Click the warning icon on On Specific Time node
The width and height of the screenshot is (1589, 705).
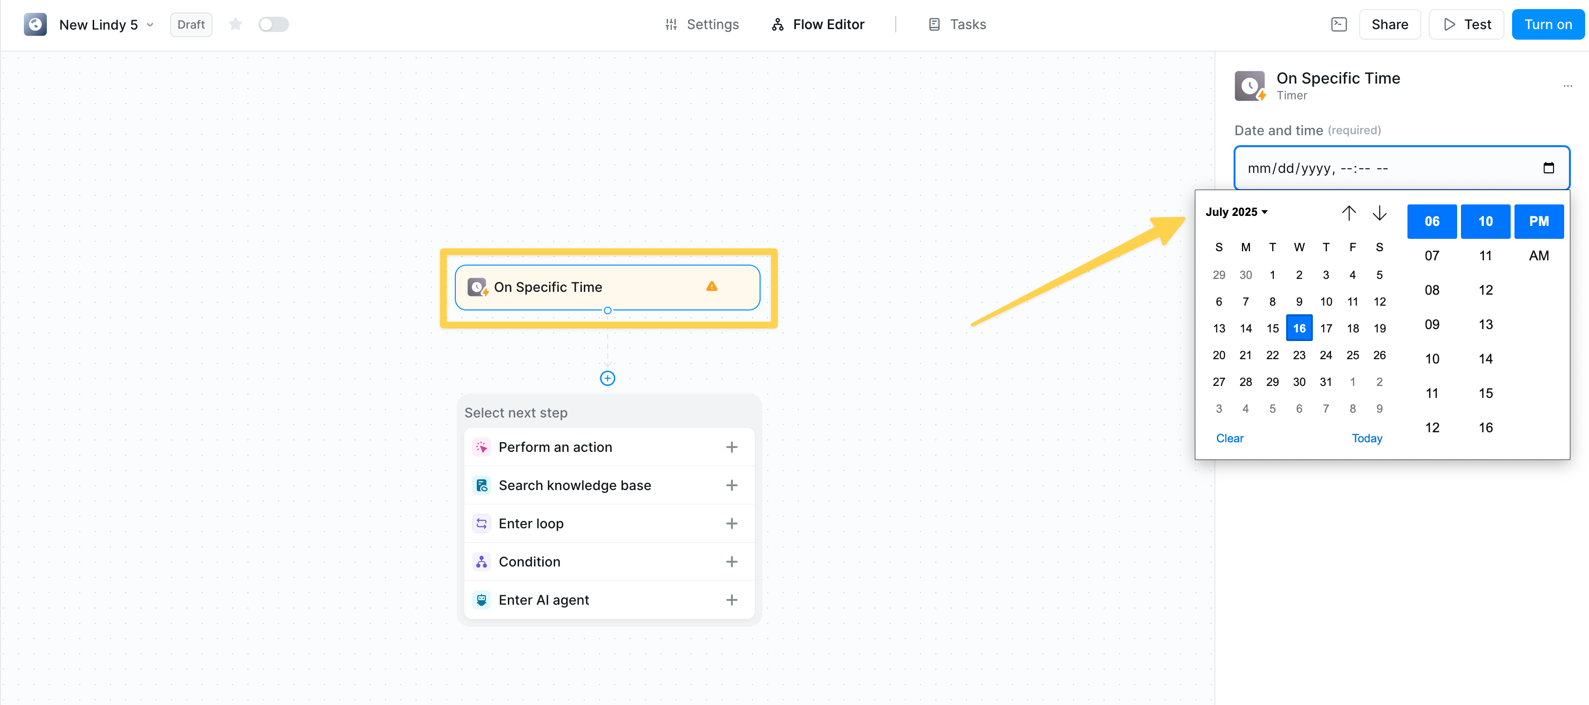pos(712,286)
